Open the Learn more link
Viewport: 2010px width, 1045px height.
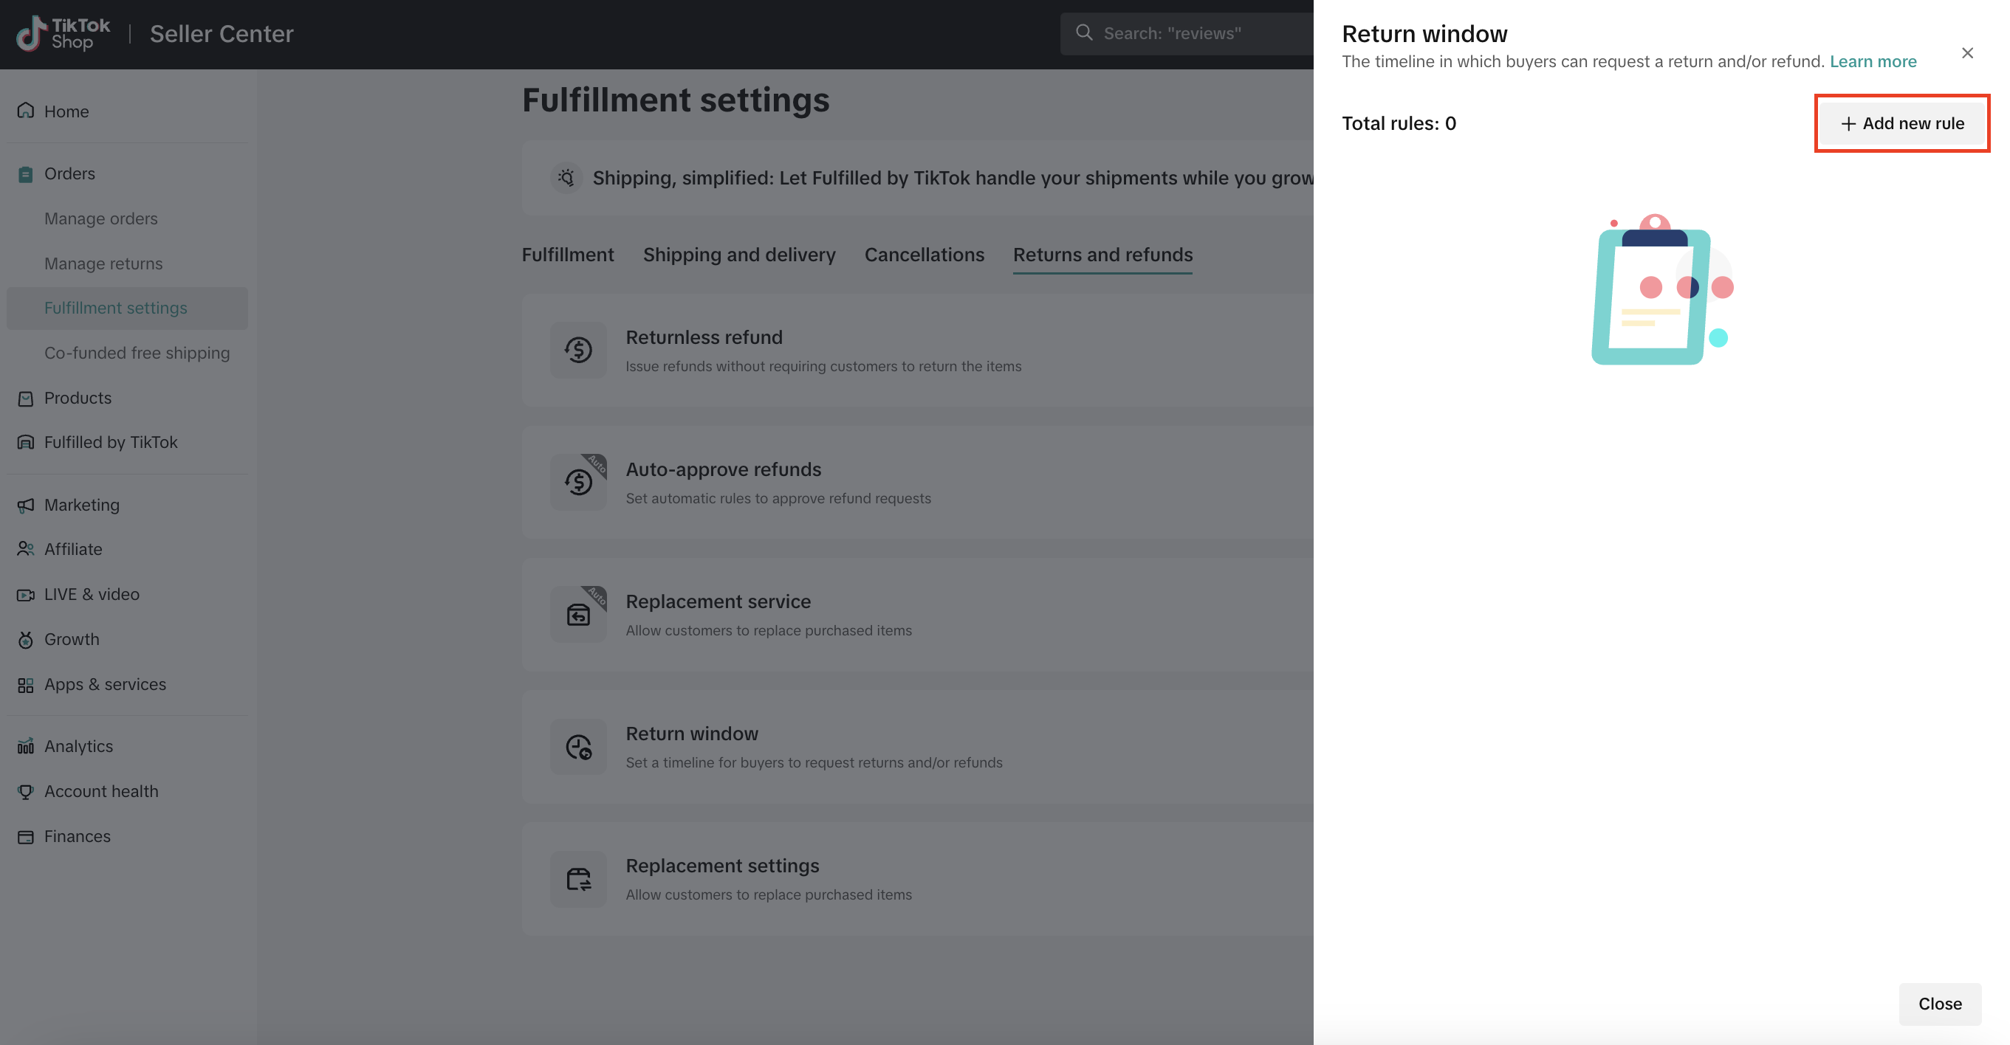1873,61
